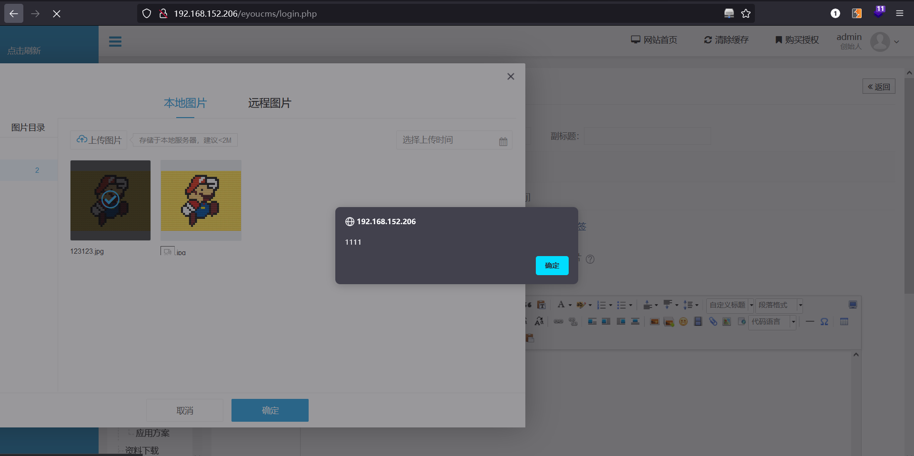This screenshot has height=456, width=914.
Task: Select the bright yellow Mario thumbnail
Action: [201, 200]
